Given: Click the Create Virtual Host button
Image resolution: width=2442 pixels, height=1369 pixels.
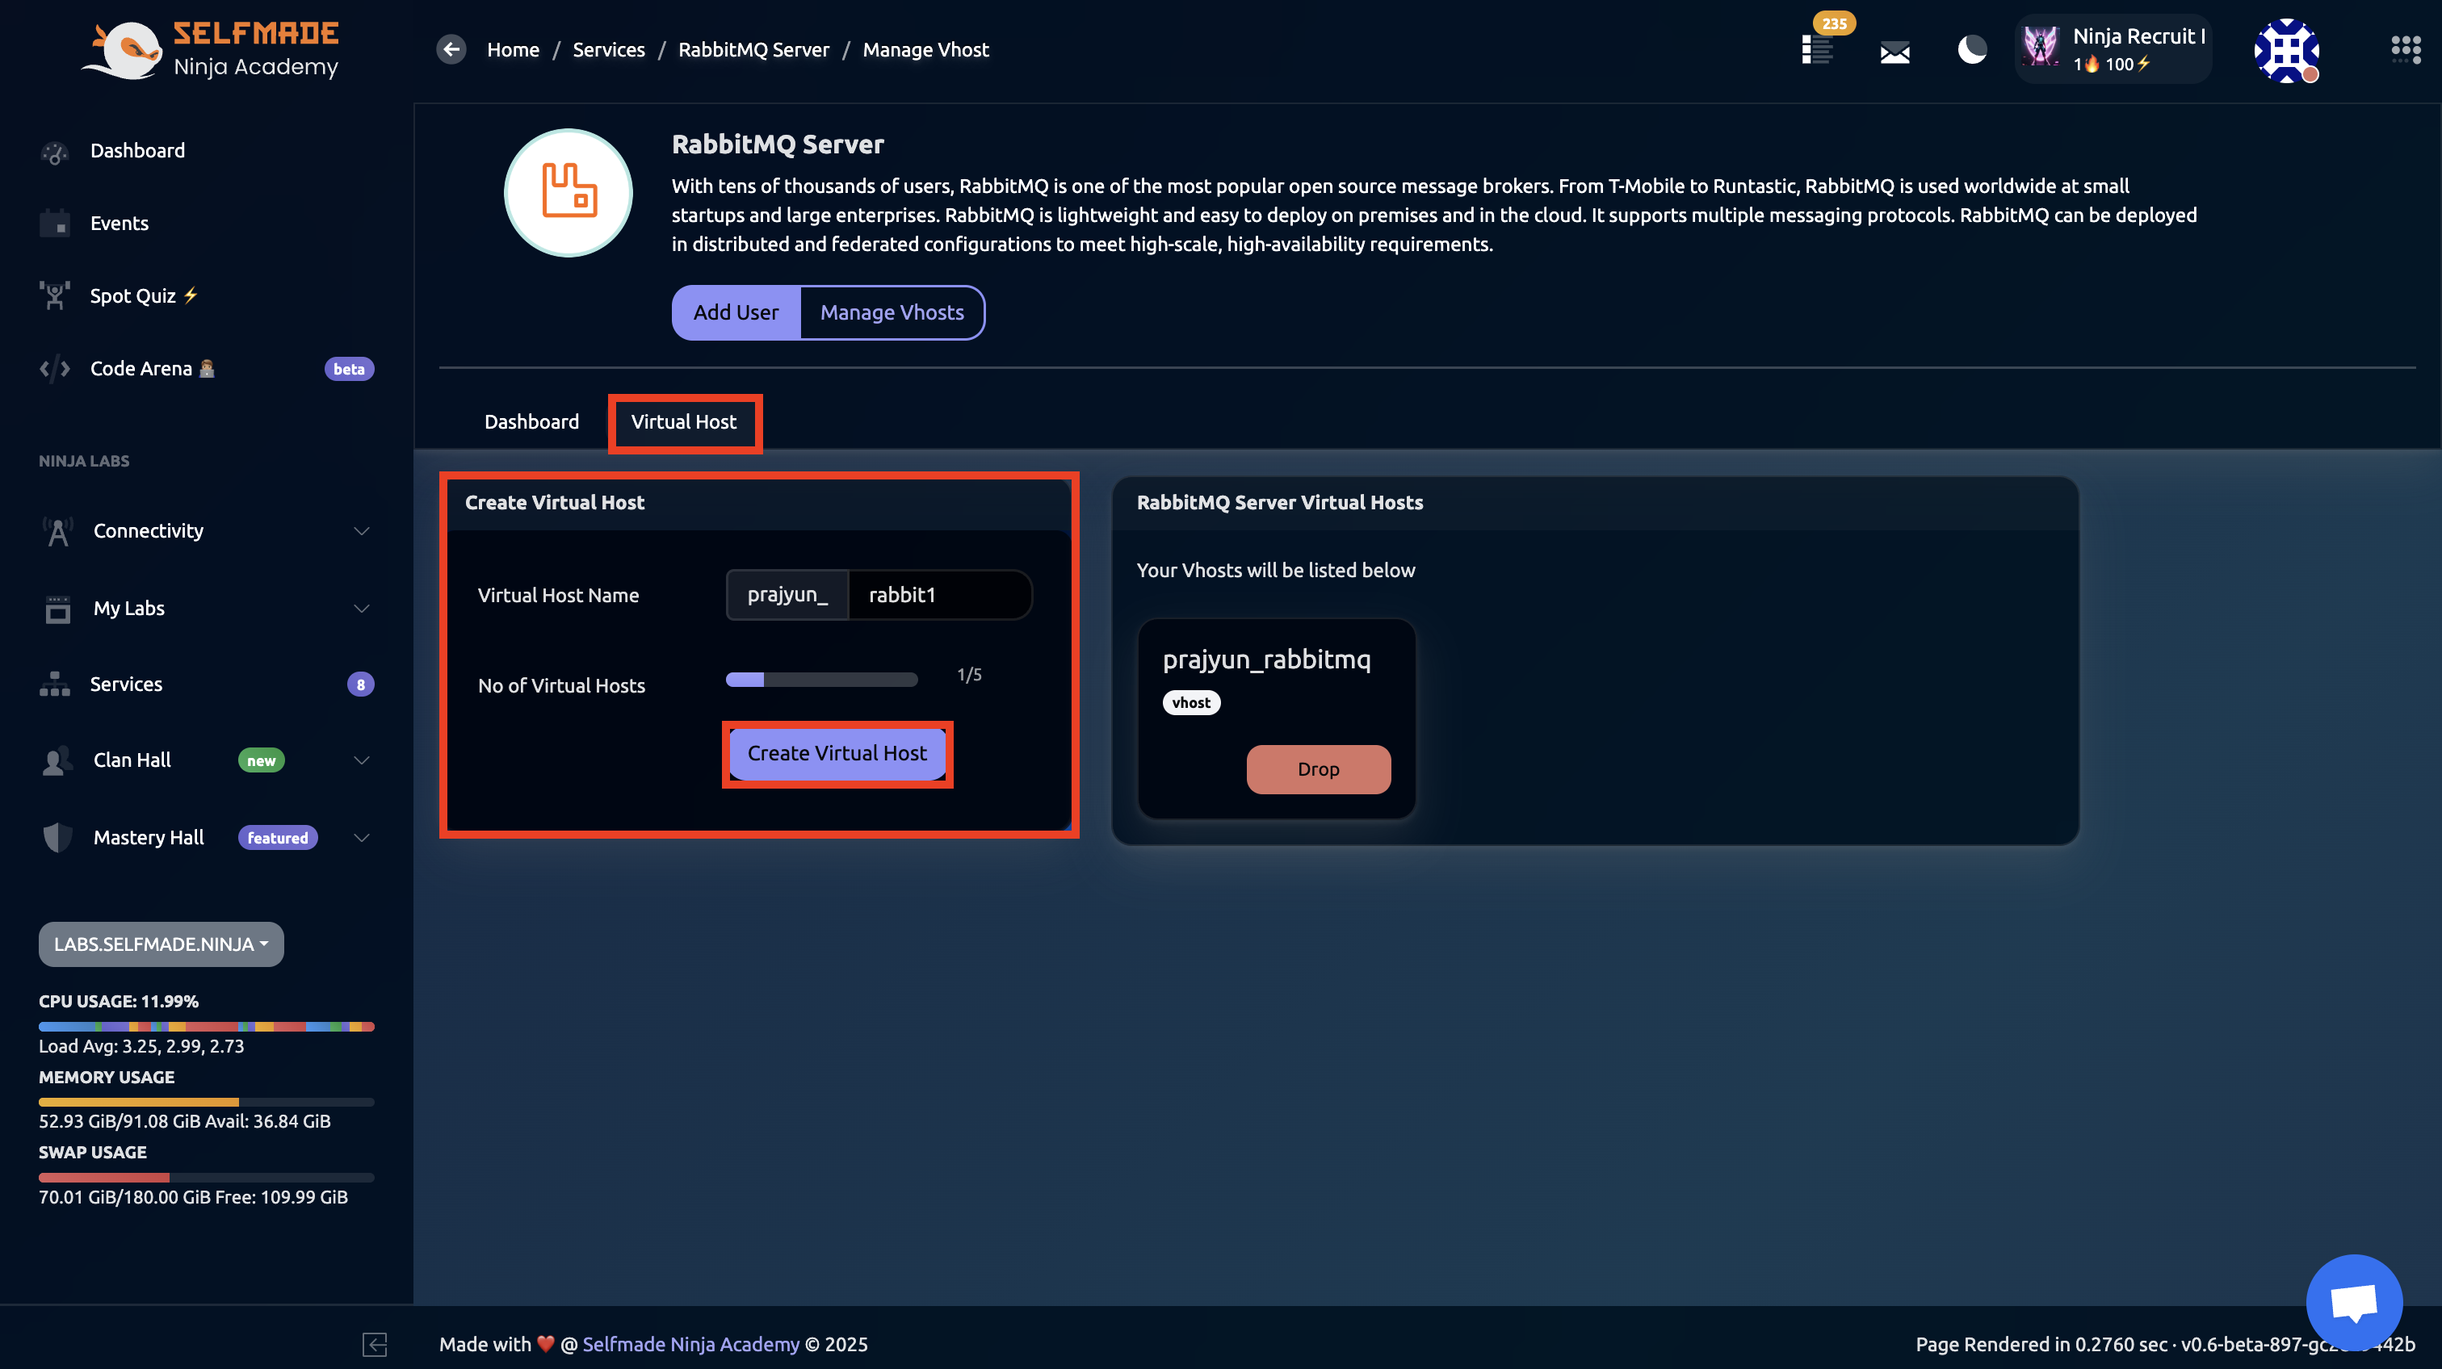Looking at the screenshot, I should point(837,754).
